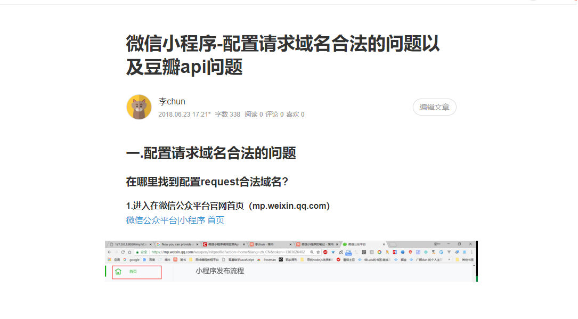The height and width of the screenshot is (319, 578).
Task: Click the heading 一.配置请求域名合法的问题
Action: click(211, 153)
